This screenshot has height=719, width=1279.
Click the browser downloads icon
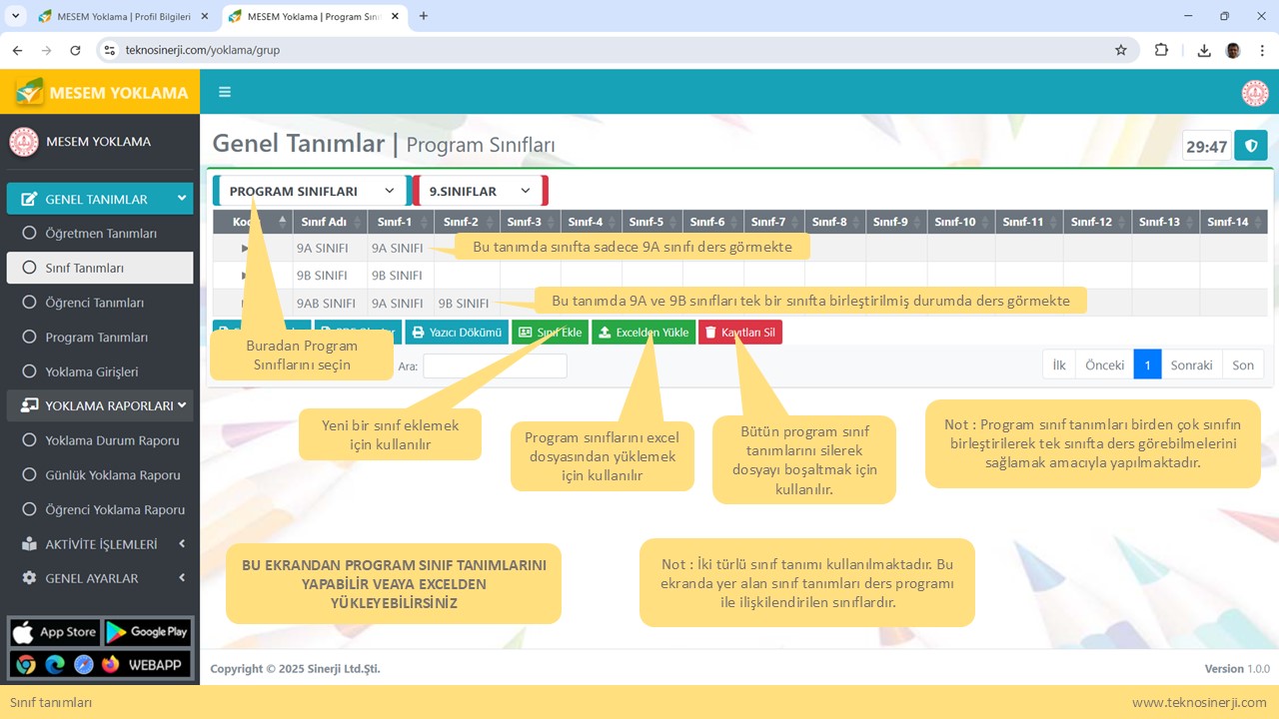[1204, 50]
